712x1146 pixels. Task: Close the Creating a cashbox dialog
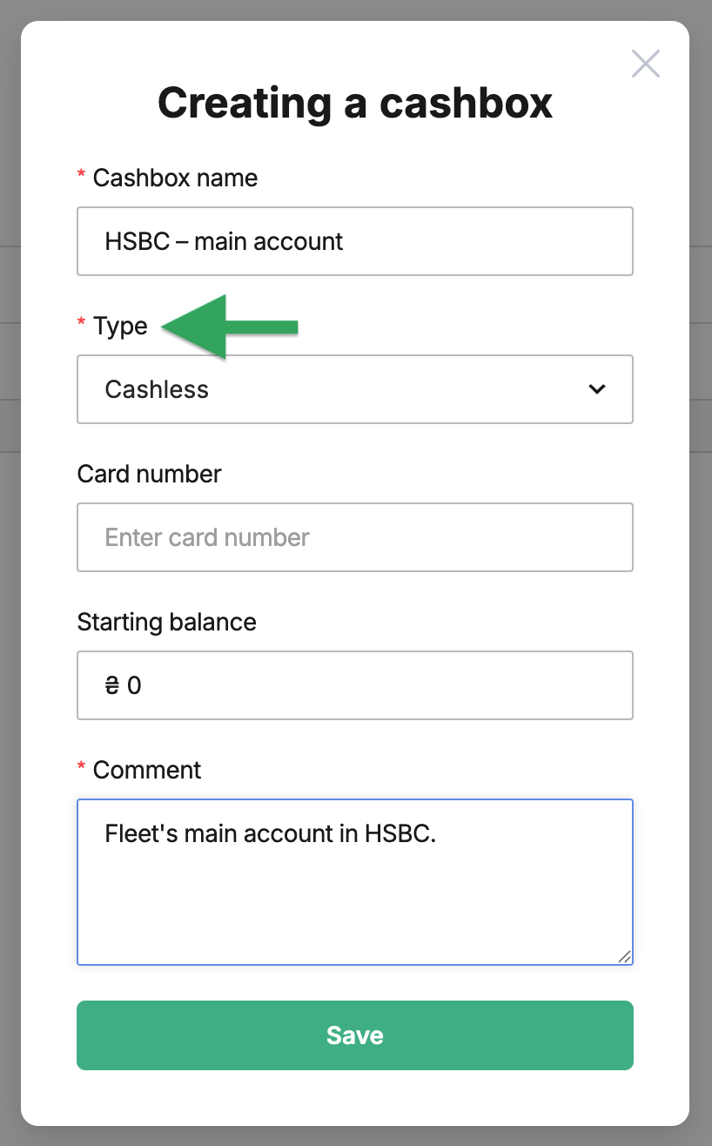[646, 64]
